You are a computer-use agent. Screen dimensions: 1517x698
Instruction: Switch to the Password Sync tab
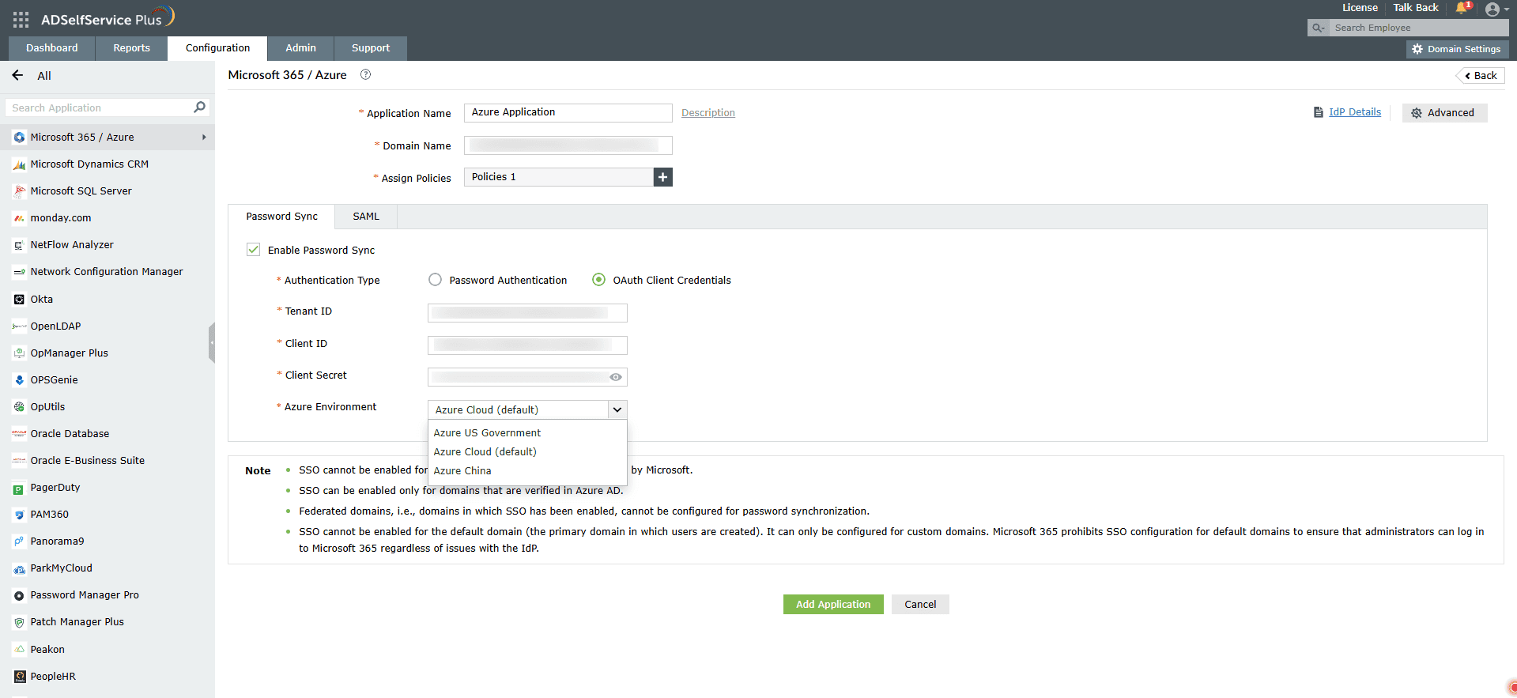click(x=281, y=217)
